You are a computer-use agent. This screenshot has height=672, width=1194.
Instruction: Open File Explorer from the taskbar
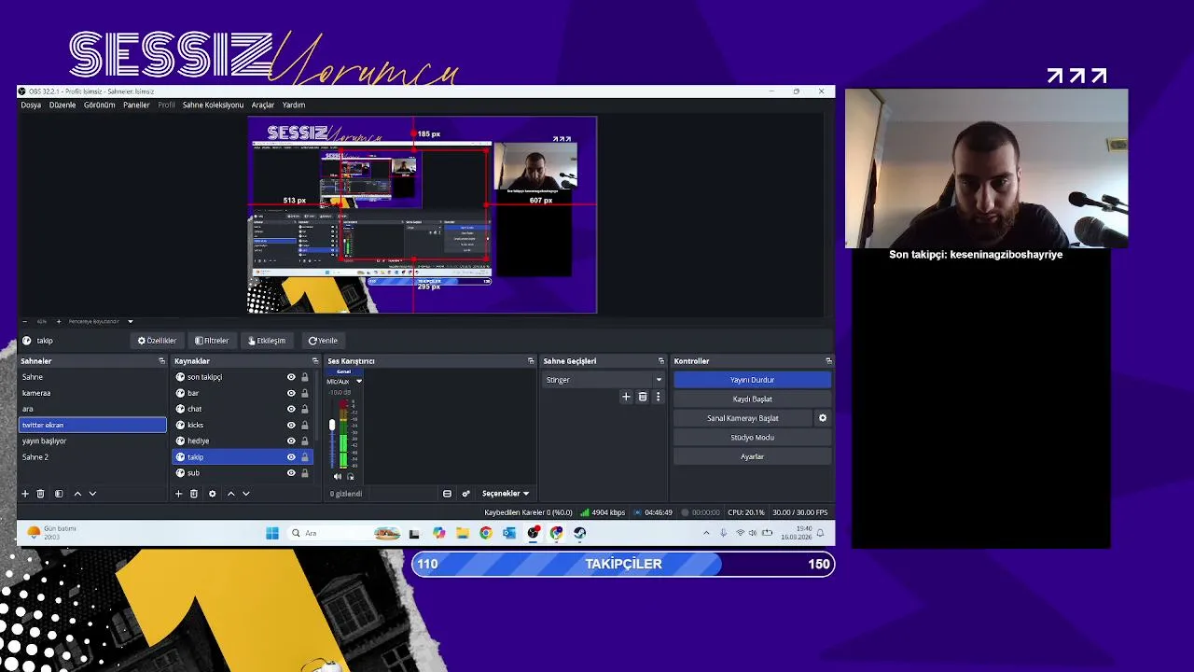click(462, 533)
